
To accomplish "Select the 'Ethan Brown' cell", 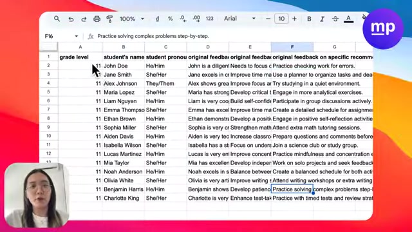I will point(124,119).
